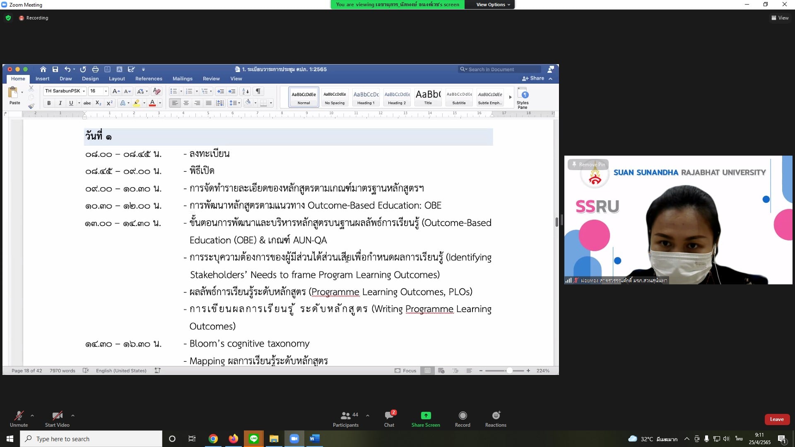This screenshot has width=795, height=447.
Task: Open Firefox from the taskbar
Action: tap(234, 439)
